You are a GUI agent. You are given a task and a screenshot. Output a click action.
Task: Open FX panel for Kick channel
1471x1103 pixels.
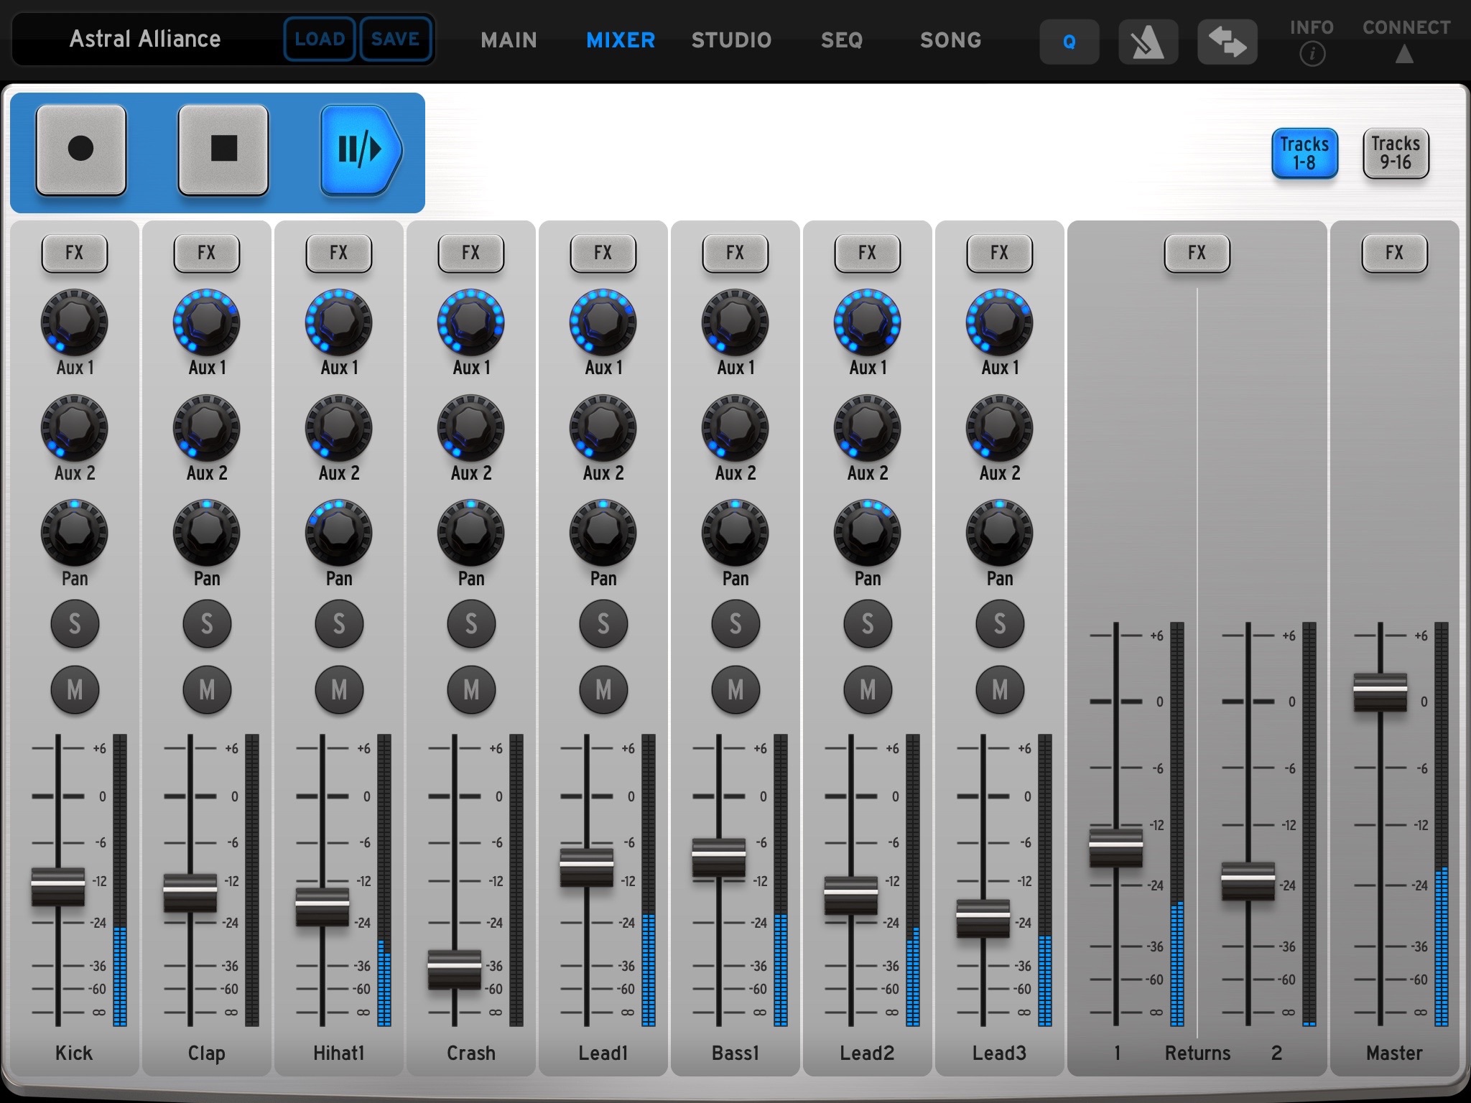[x=73, y=251]
